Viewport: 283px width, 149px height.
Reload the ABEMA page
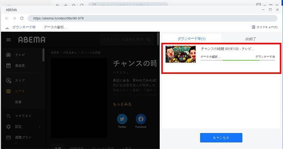(x=22, y=18)
